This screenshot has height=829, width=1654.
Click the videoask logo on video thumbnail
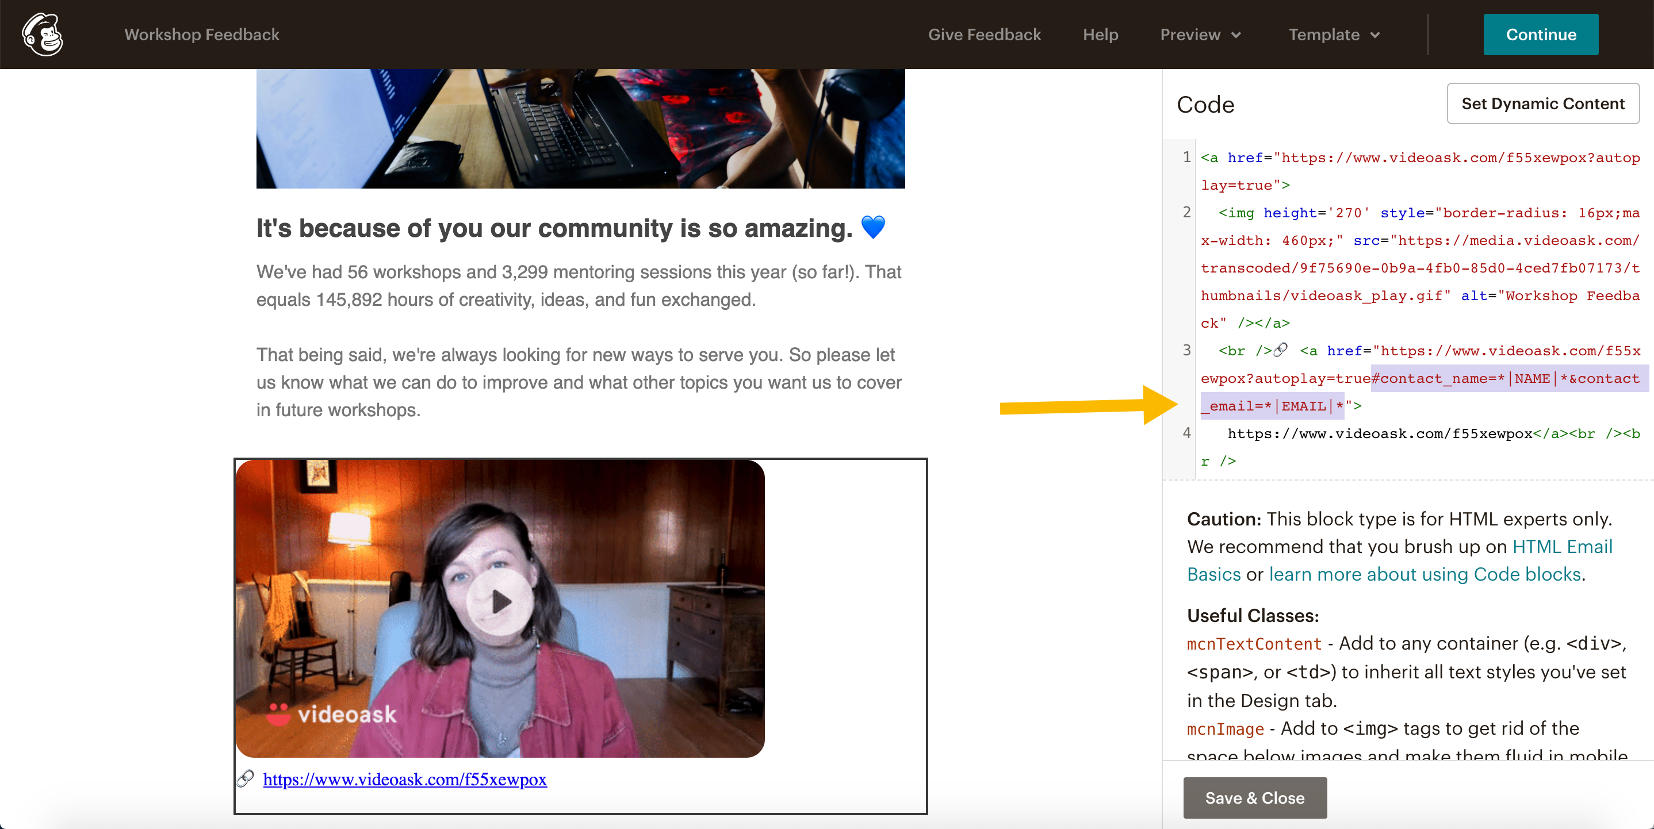[x=332, y=714]
